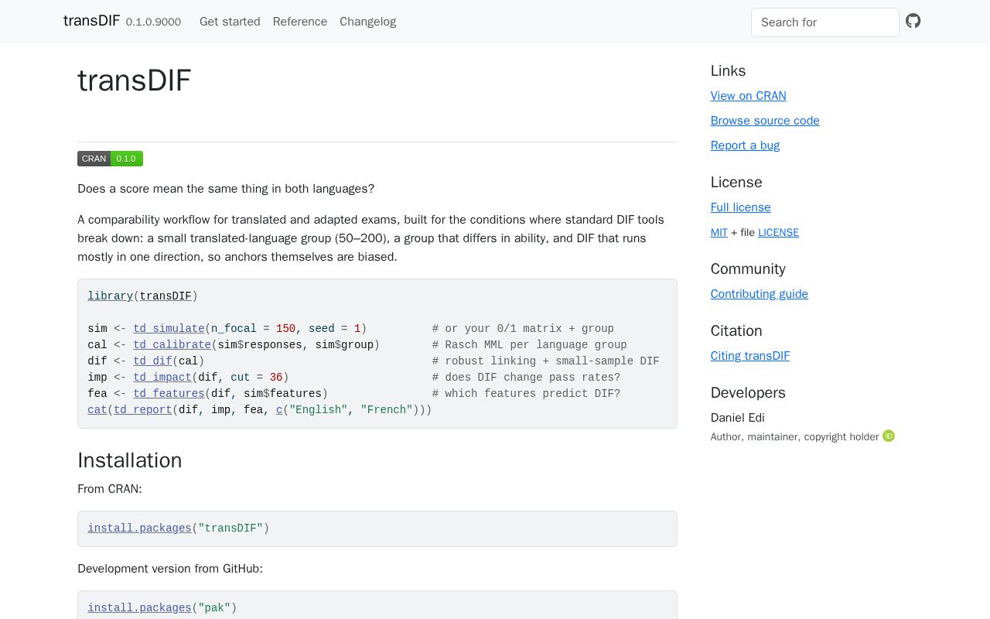Viewport: 990px width, 619px height.
Task: Click the transDIF brand link in navbar
Action: 91,21
